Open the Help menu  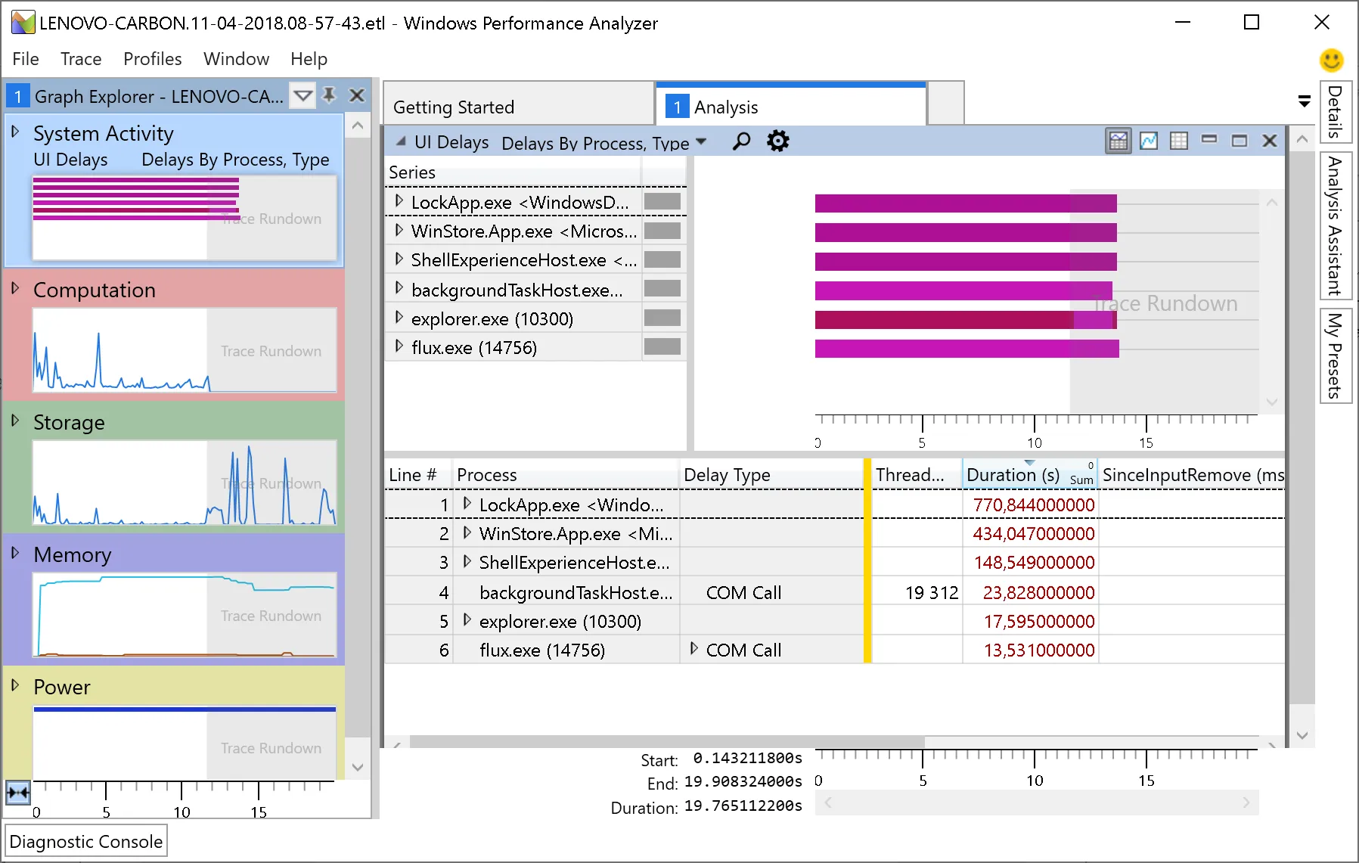point(309,59)
